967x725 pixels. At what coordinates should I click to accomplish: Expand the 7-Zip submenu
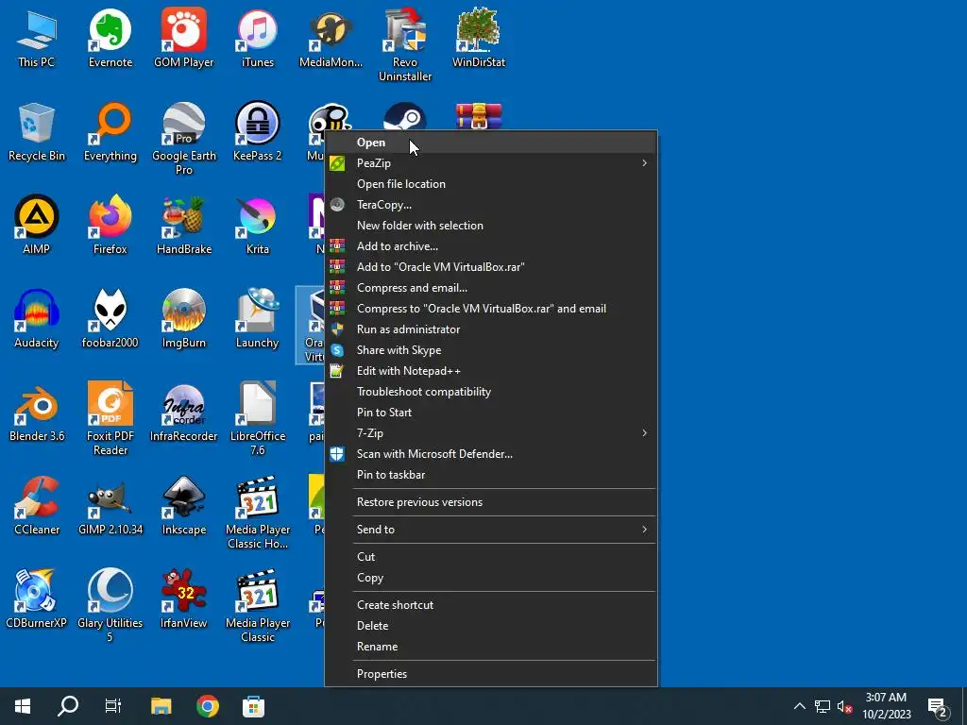(x=644, y=432)
